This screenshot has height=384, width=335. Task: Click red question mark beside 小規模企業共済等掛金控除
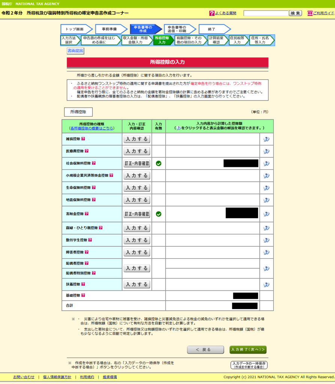point(111,175)
